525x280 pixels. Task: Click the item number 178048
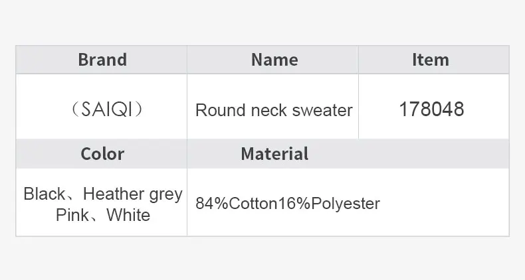point(431,109)
